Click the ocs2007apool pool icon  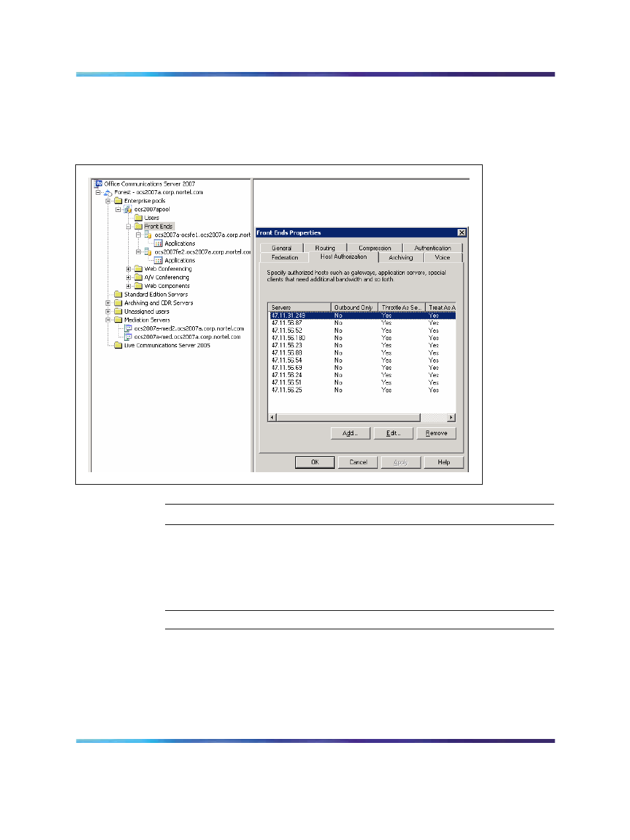tap(128, 209)
